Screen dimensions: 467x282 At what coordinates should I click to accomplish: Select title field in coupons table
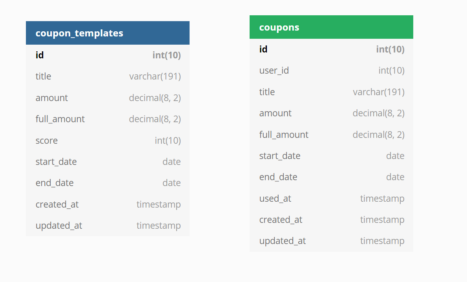pyautogui.click(x=331, y=92)
